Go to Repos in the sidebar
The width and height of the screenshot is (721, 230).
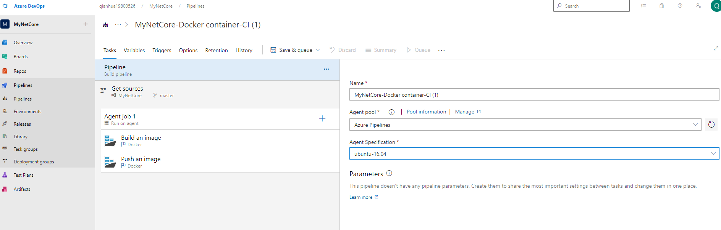(x=20, y=71)
